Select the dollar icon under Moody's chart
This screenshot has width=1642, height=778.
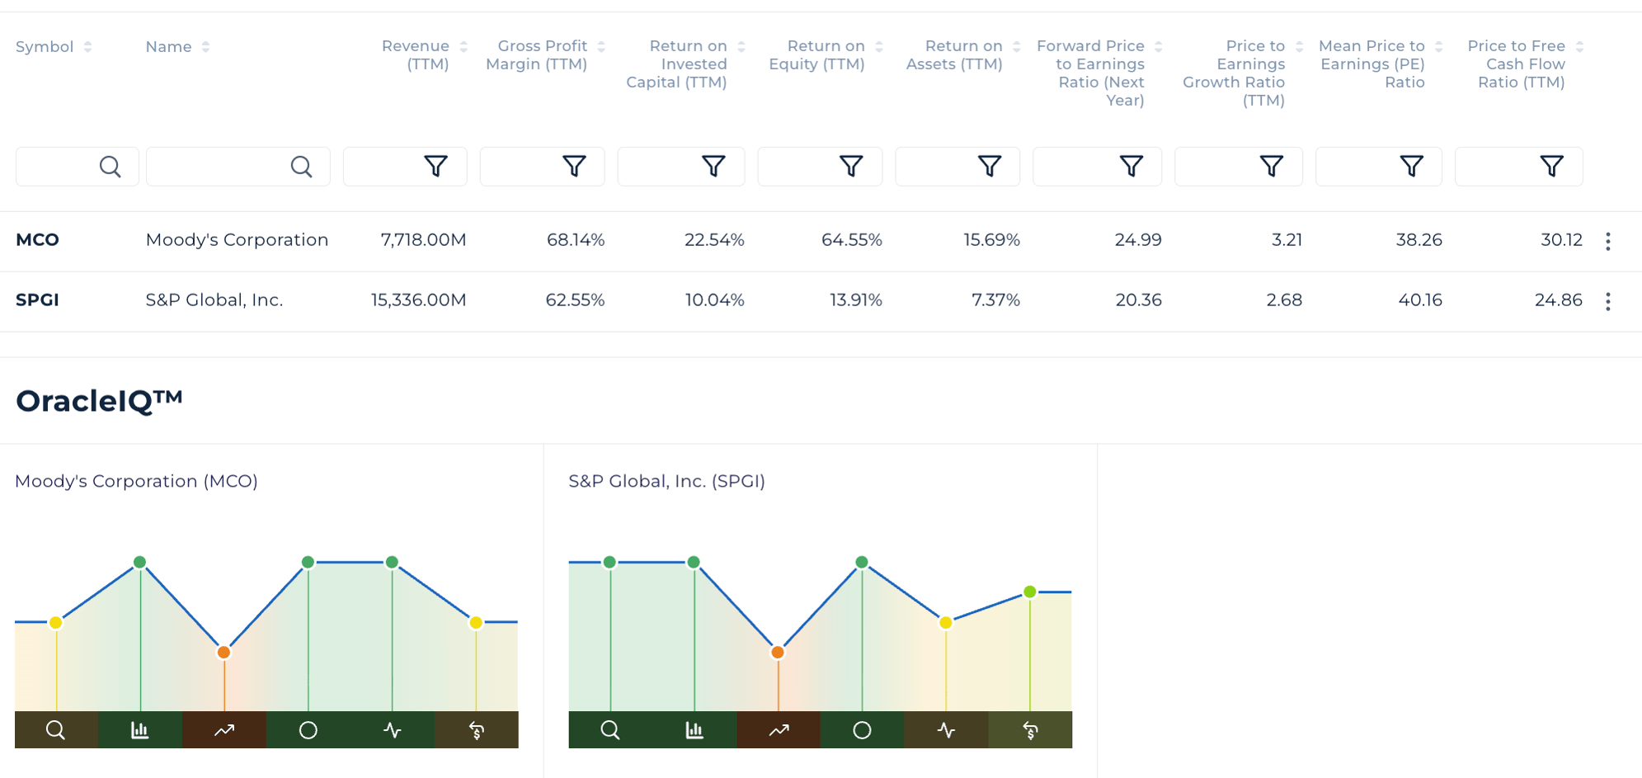477,730
